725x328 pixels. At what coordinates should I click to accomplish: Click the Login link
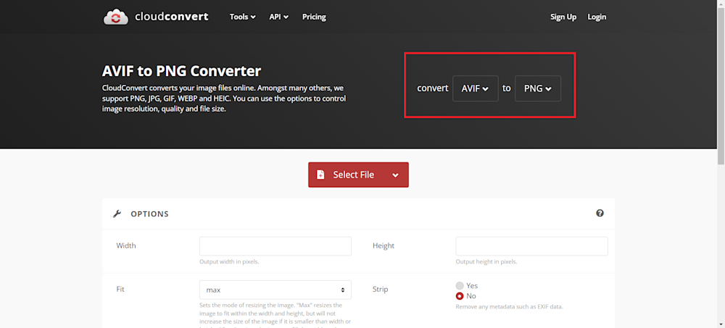pyautogui.click(x=597, y=17)
